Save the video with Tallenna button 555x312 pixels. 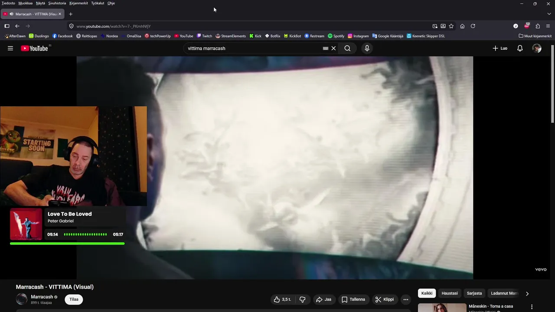[353, 299]
